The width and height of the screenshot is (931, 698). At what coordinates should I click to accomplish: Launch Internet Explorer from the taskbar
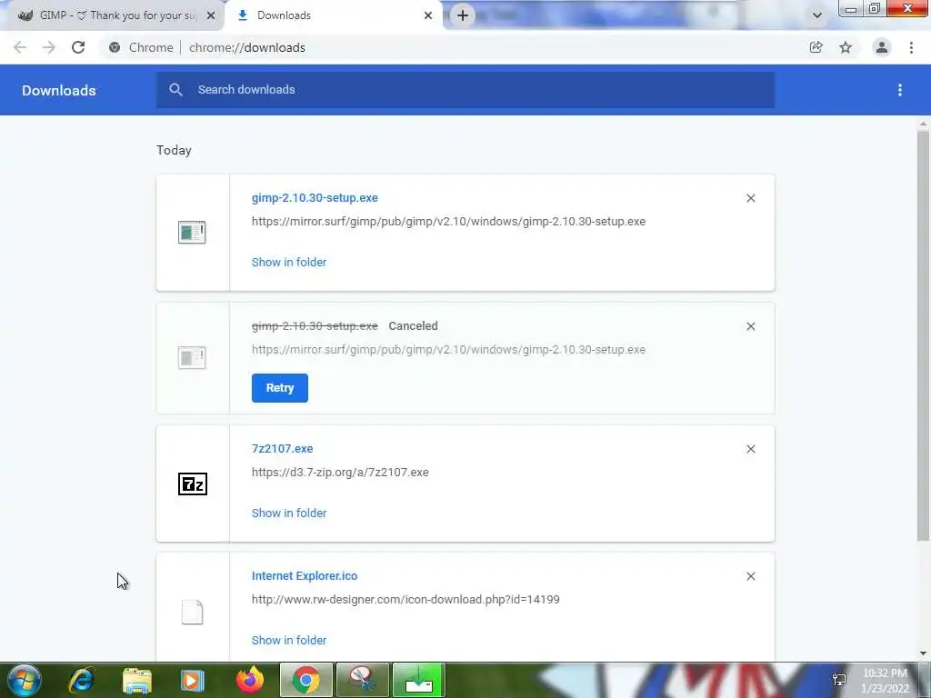(x=81, y=680)
